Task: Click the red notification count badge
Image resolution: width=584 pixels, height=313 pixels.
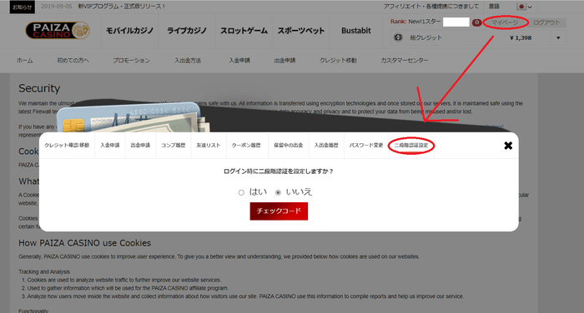Action: click(476, 22)
